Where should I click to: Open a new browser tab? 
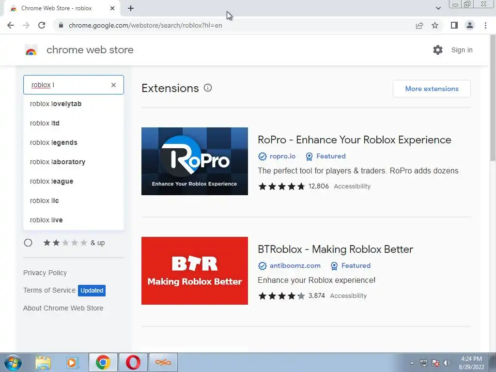[131, 9]
